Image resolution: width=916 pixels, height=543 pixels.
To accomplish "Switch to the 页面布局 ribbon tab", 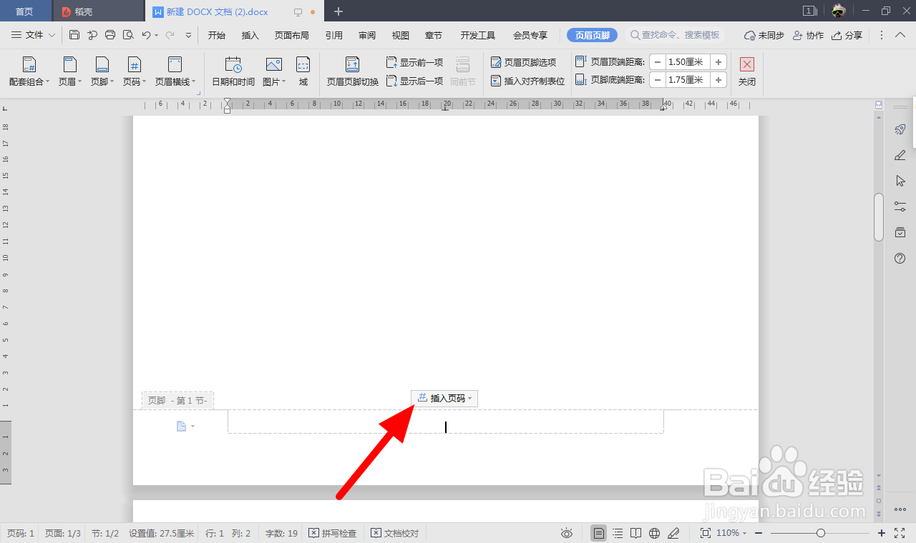I will 292,35.
